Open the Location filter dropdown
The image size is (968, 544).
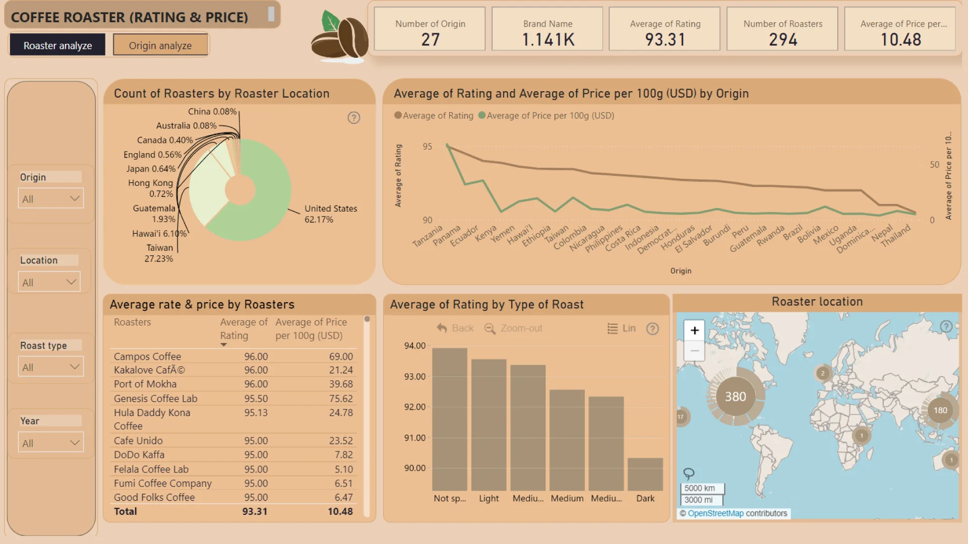point(49,282)
